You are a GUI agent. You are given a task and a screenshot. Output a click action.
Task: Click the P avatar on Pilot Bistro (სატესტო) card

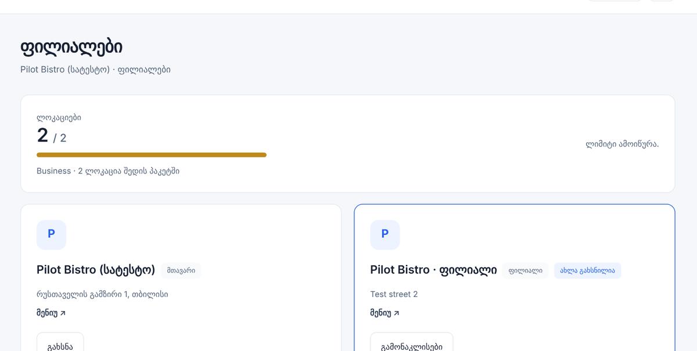[51, 234]
